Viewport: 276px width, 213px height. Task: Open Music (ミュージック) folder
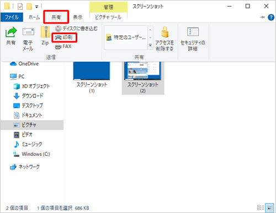pos(28,144)
